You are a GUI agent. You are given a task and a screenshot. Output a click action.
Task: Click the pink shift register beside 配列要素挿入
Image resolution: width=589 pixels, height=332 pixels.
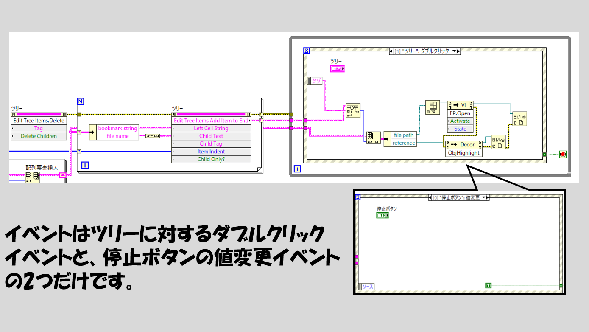point(63,175)
